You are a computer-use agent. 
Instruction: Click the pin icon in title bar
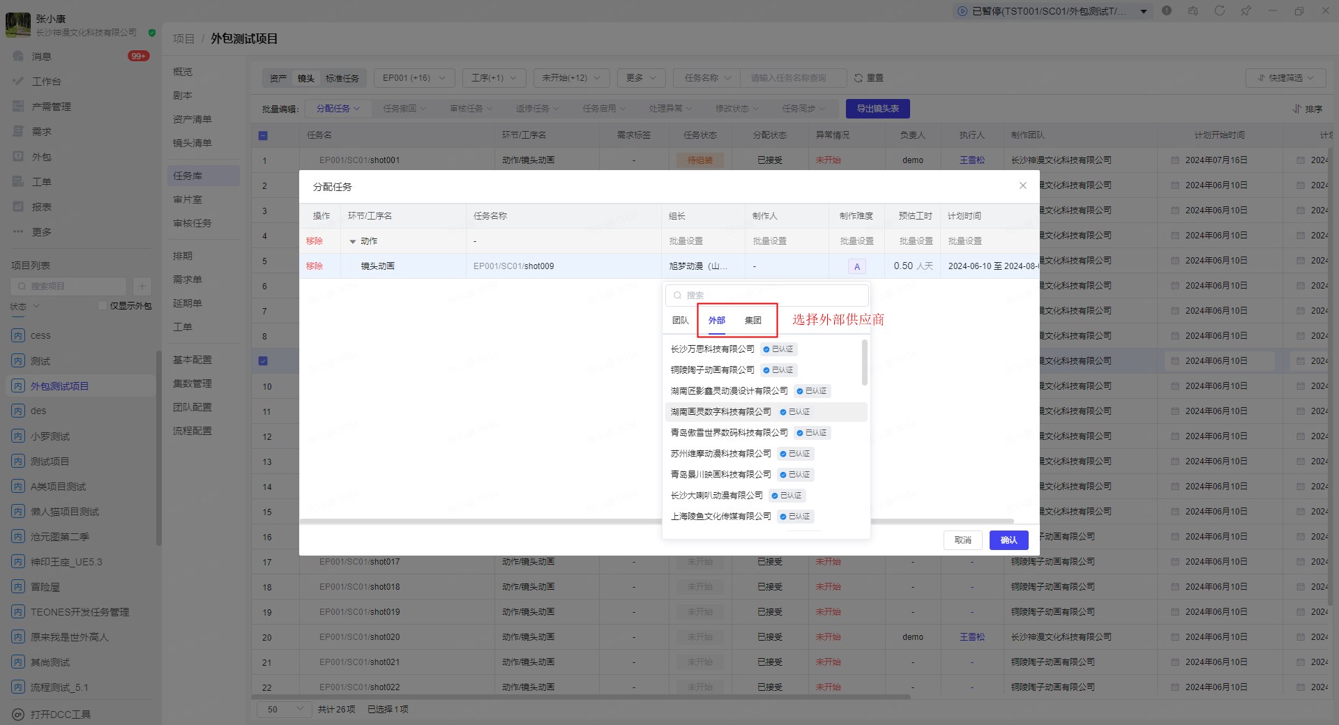click(1246, 10)
